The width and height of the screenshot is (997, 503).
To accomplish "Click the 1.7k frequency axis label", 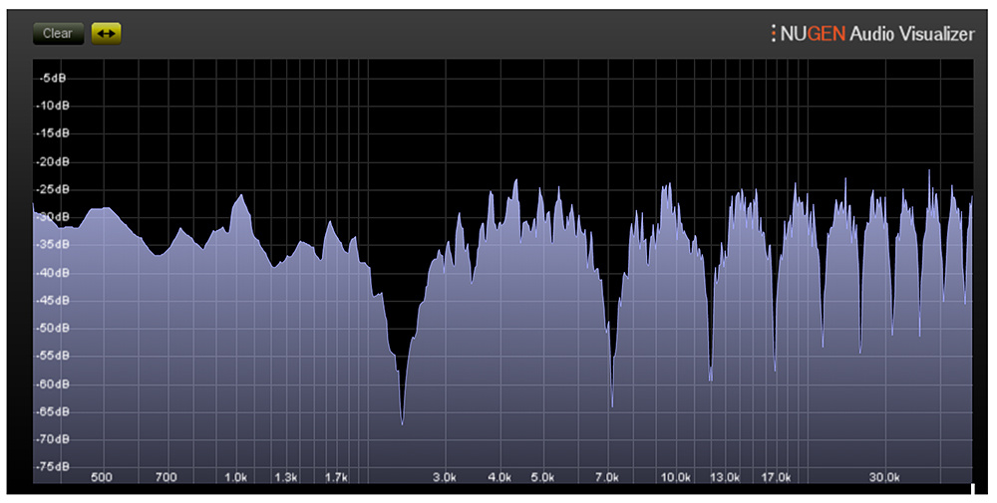I will (x=336, y=478).
